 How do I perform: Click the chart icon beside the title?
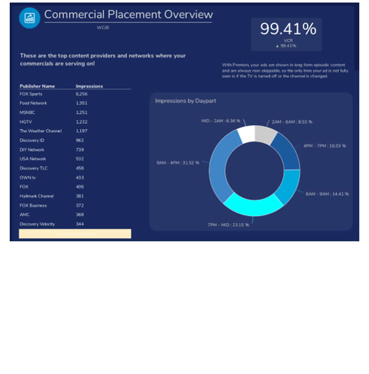(x=30, y=18)
